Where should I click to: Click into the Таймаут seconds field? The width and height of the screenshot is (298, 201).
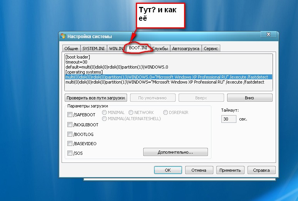(229, 119)
